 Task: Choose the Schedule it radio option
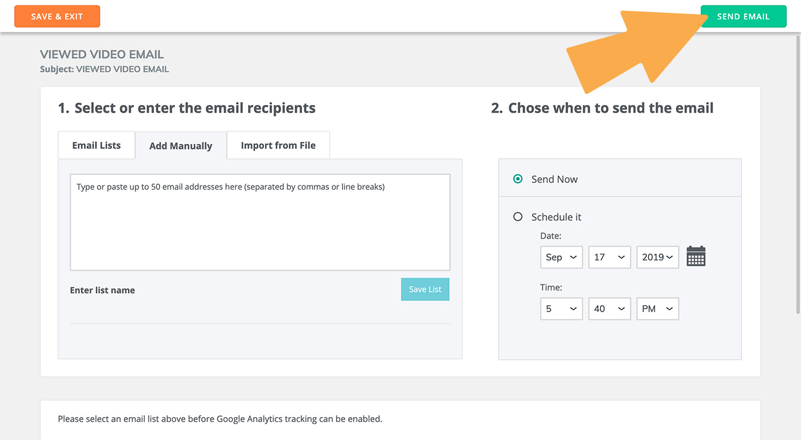518,216
